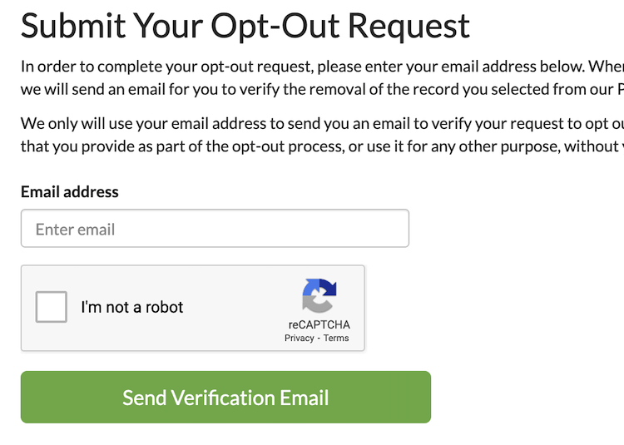The image size is (624, 445).
Task: Click the Send Verification Email button
Action: point(225,397)
